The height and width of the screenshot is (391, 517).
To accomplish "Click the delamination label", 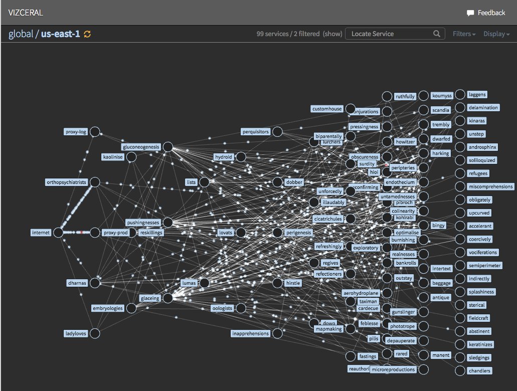I will (483, 107).
